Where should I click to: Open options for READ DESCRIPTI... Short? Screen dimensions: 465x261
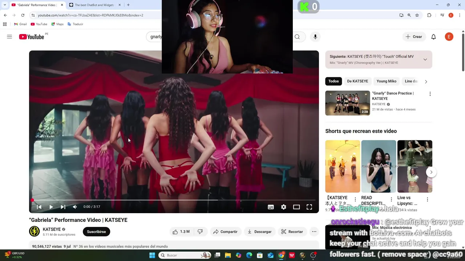coord(391,199)
